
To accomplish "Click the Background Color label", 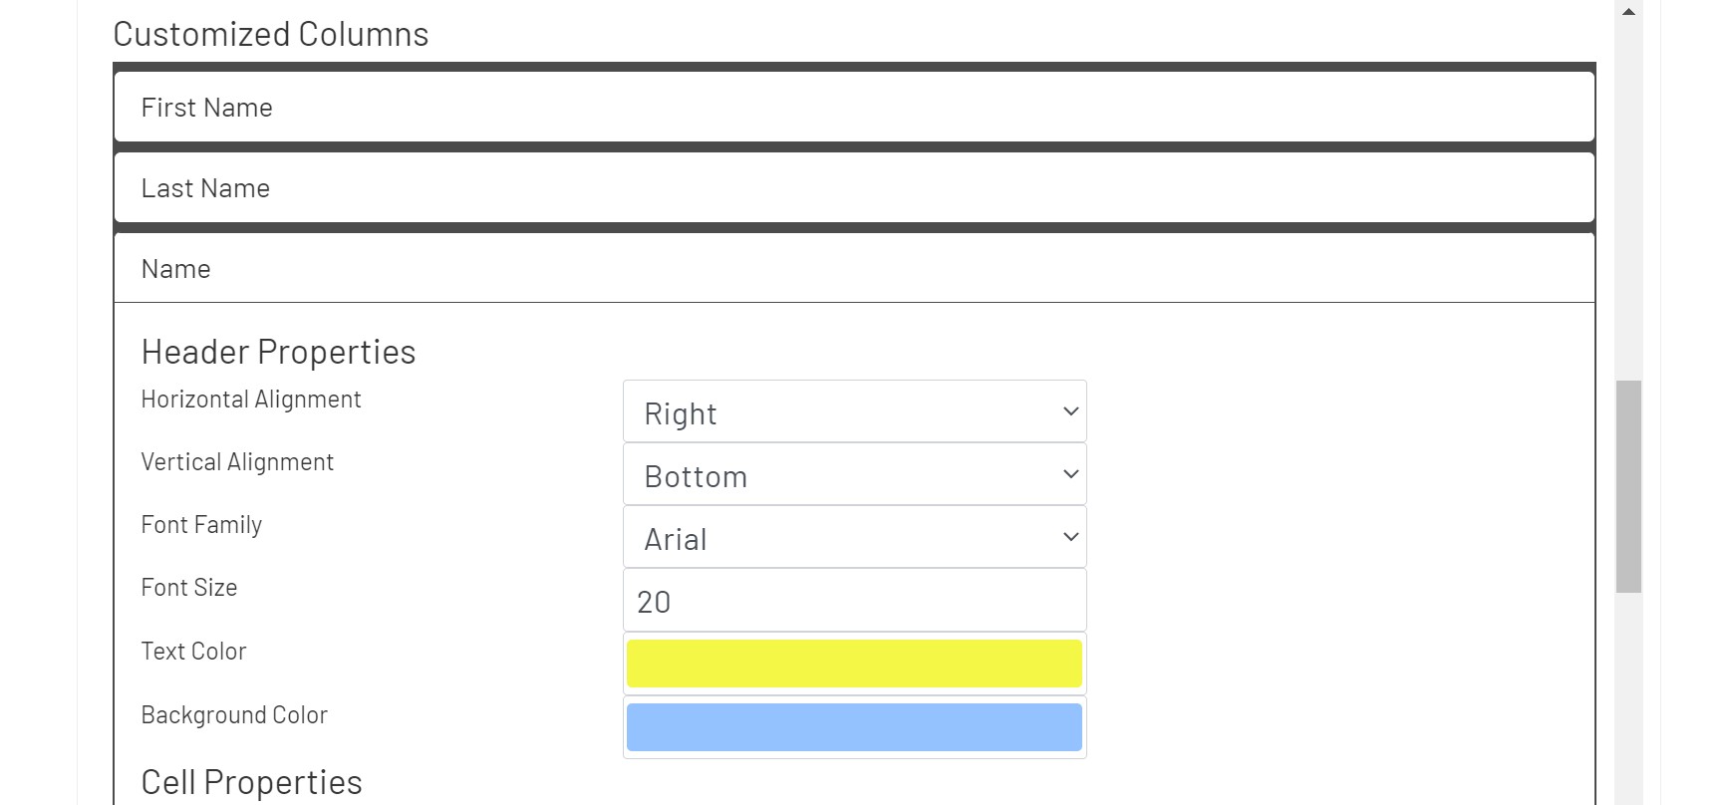I will click(234, 715).
